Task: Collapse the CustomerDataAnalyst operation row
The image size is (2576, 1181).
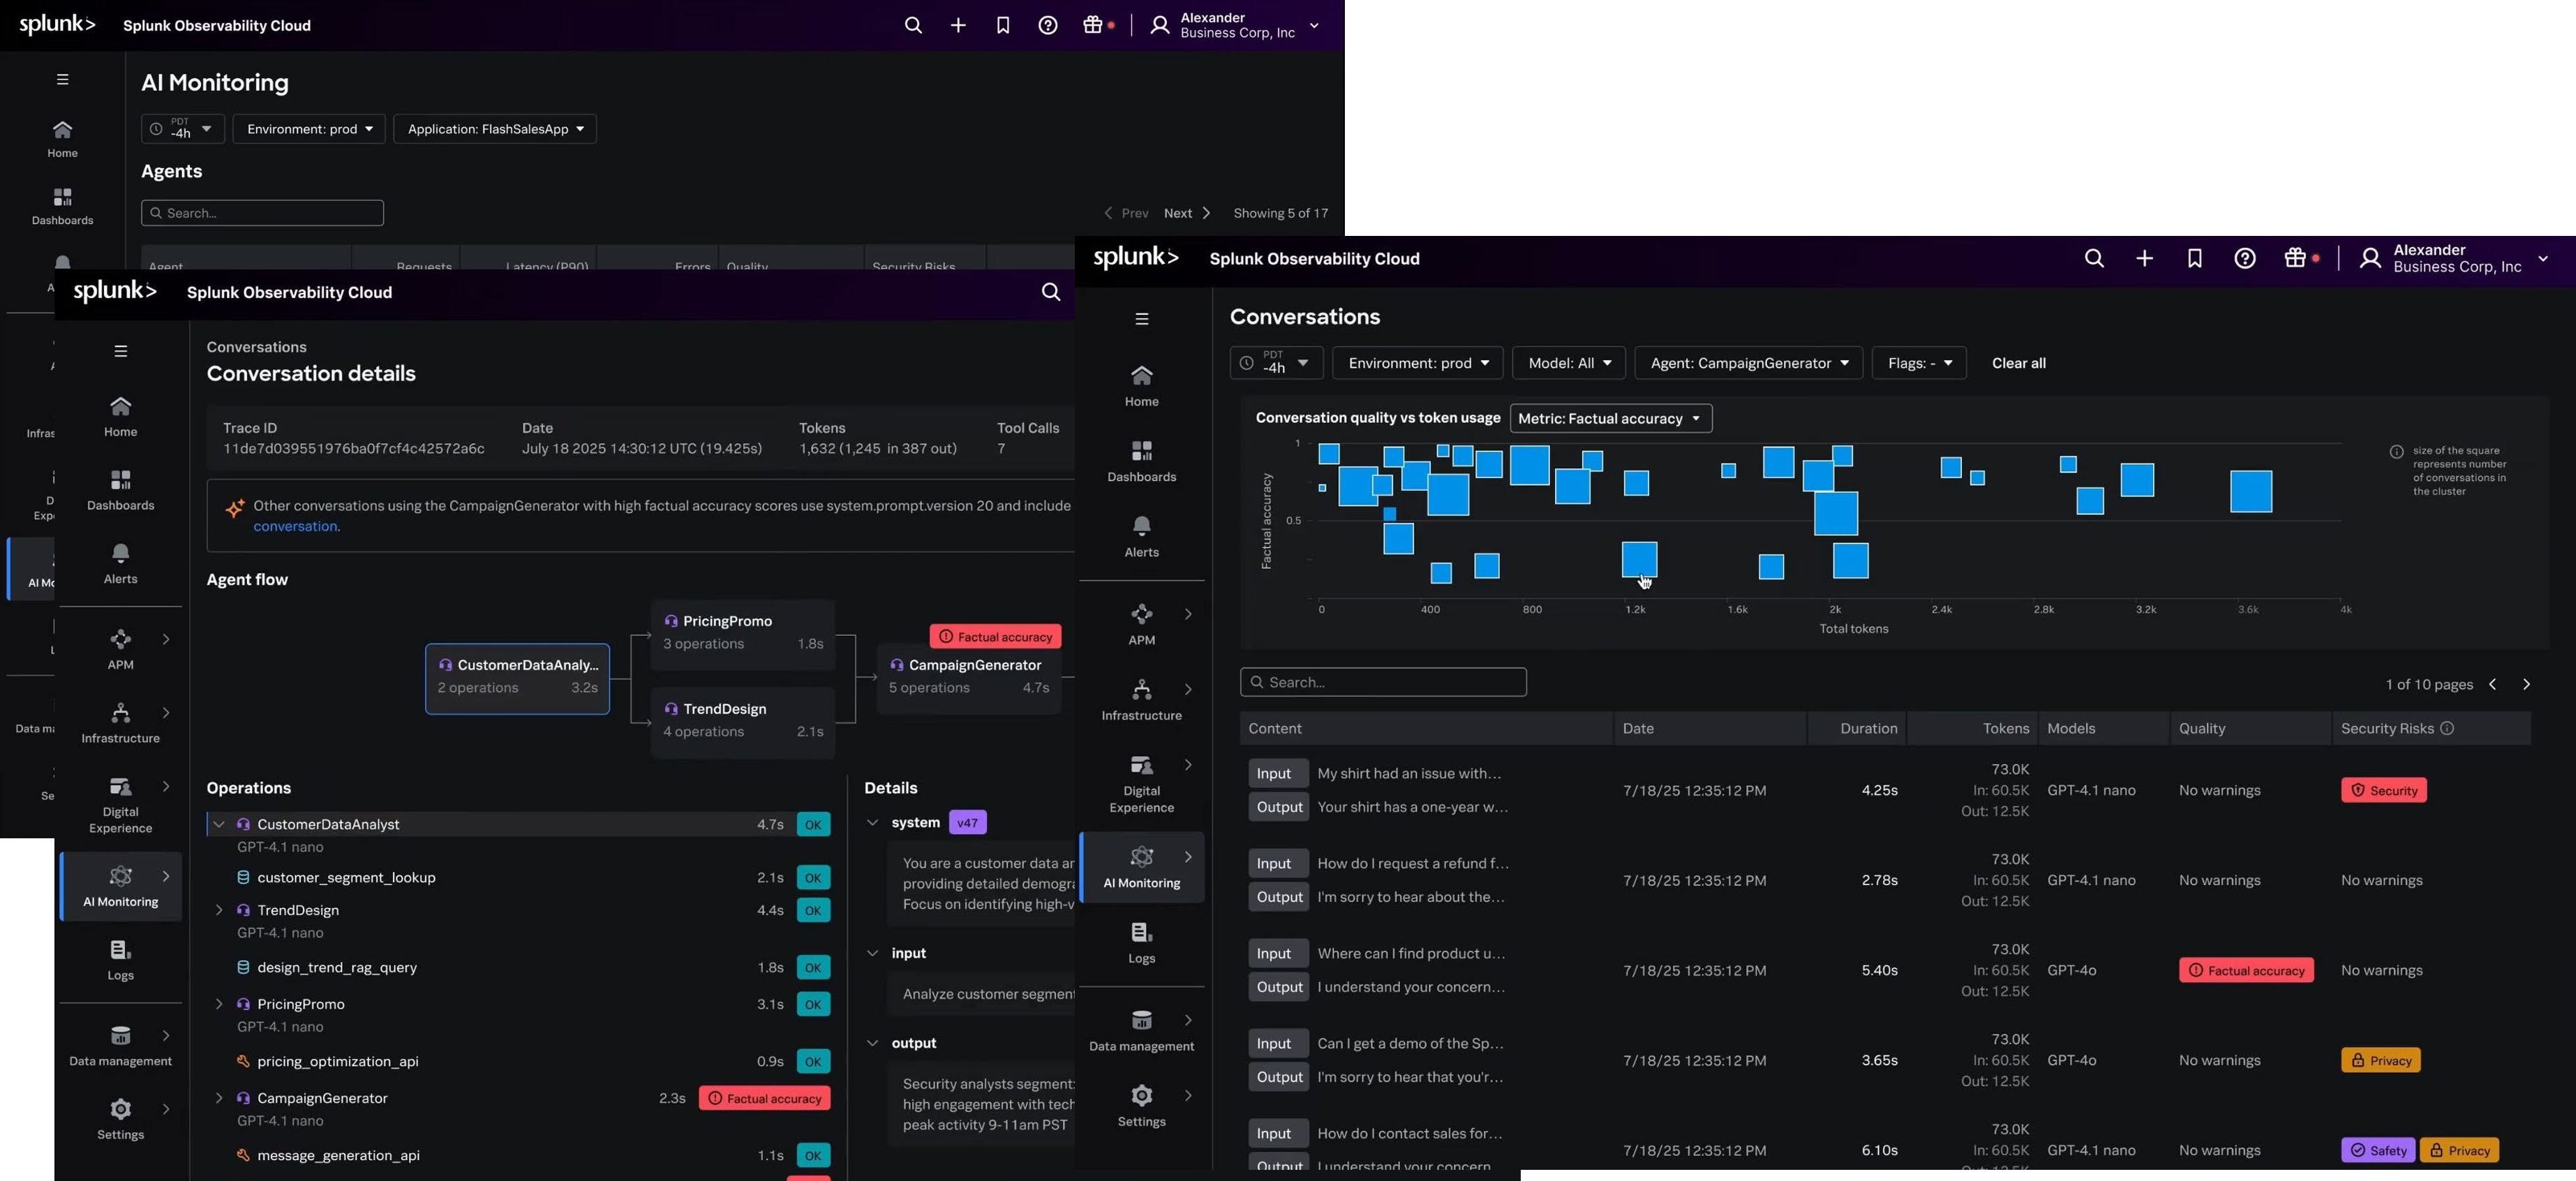Action: click(219, 824)
